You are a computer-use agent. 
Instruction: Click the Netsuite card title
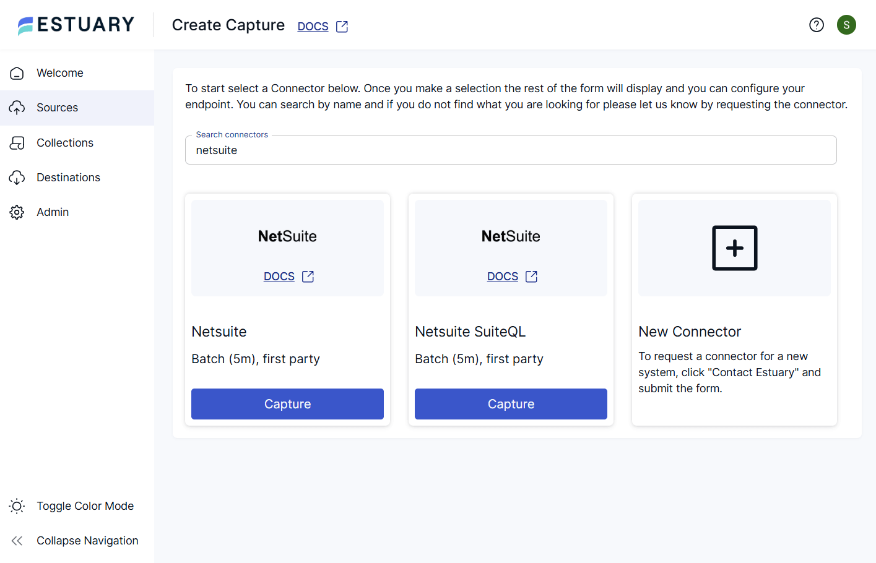click(219, 332)
